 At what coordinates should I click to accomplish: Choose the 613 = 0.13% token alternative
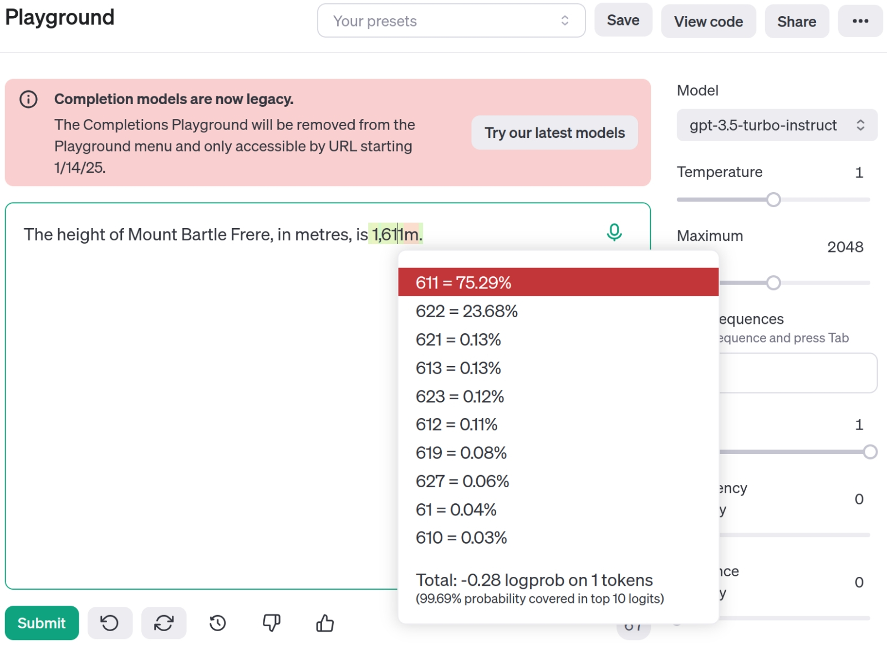[x=558, y=368]
